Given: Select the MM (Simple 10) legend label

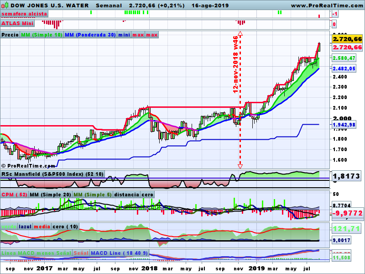Looking at the screenshot, I should (42, 35).
